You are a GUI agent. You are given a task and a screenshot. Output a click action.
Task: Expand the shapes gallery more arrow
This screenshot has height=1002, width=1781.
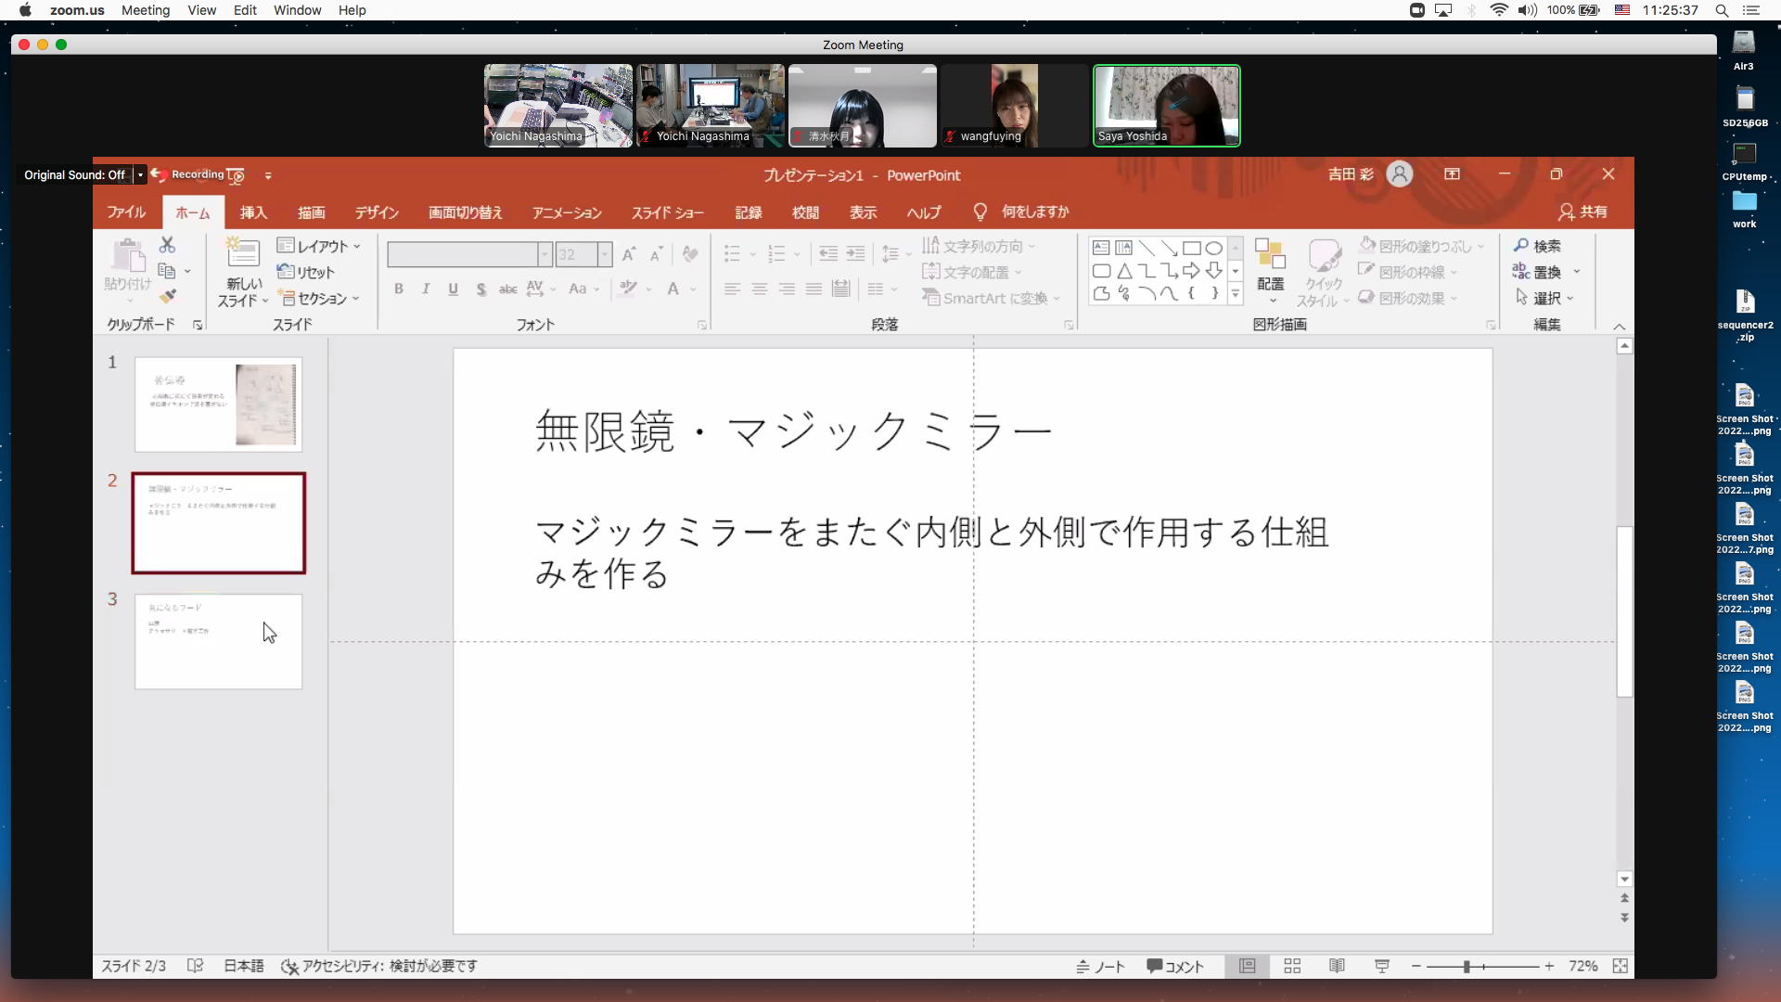[1235, 294]
